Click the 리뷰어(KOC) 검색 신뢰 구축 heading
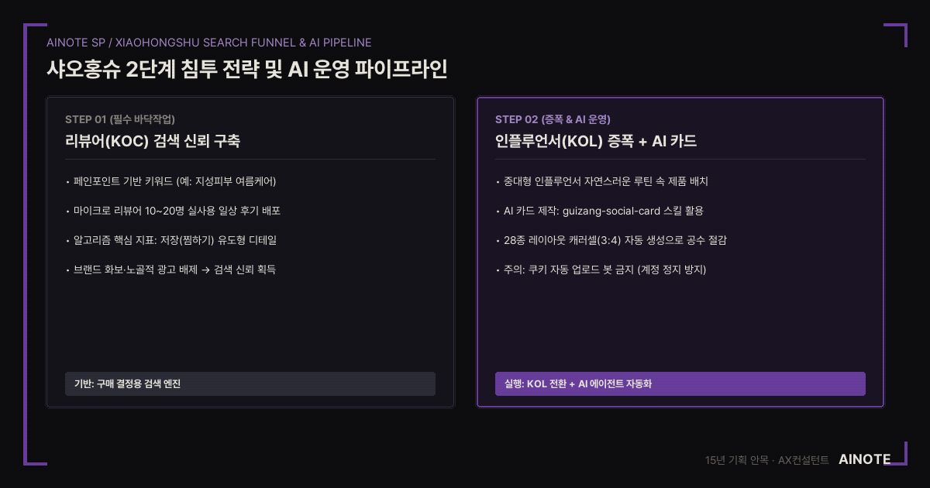The image size is (930, 488). pyautogui.click(x=153, y=141)
